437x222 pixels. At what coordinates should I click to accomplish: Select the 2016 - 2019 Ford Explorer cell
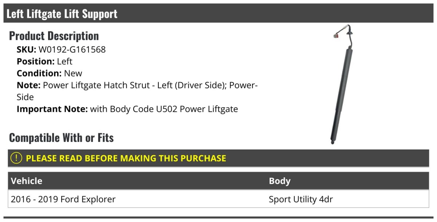tap(63, 199)
